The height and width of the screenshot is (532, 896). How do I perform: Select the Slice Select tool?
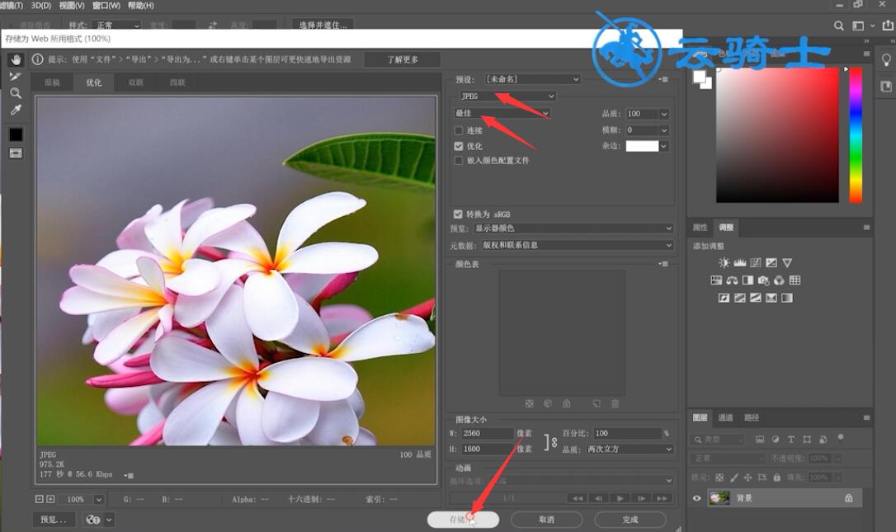(x=16, y=76)
